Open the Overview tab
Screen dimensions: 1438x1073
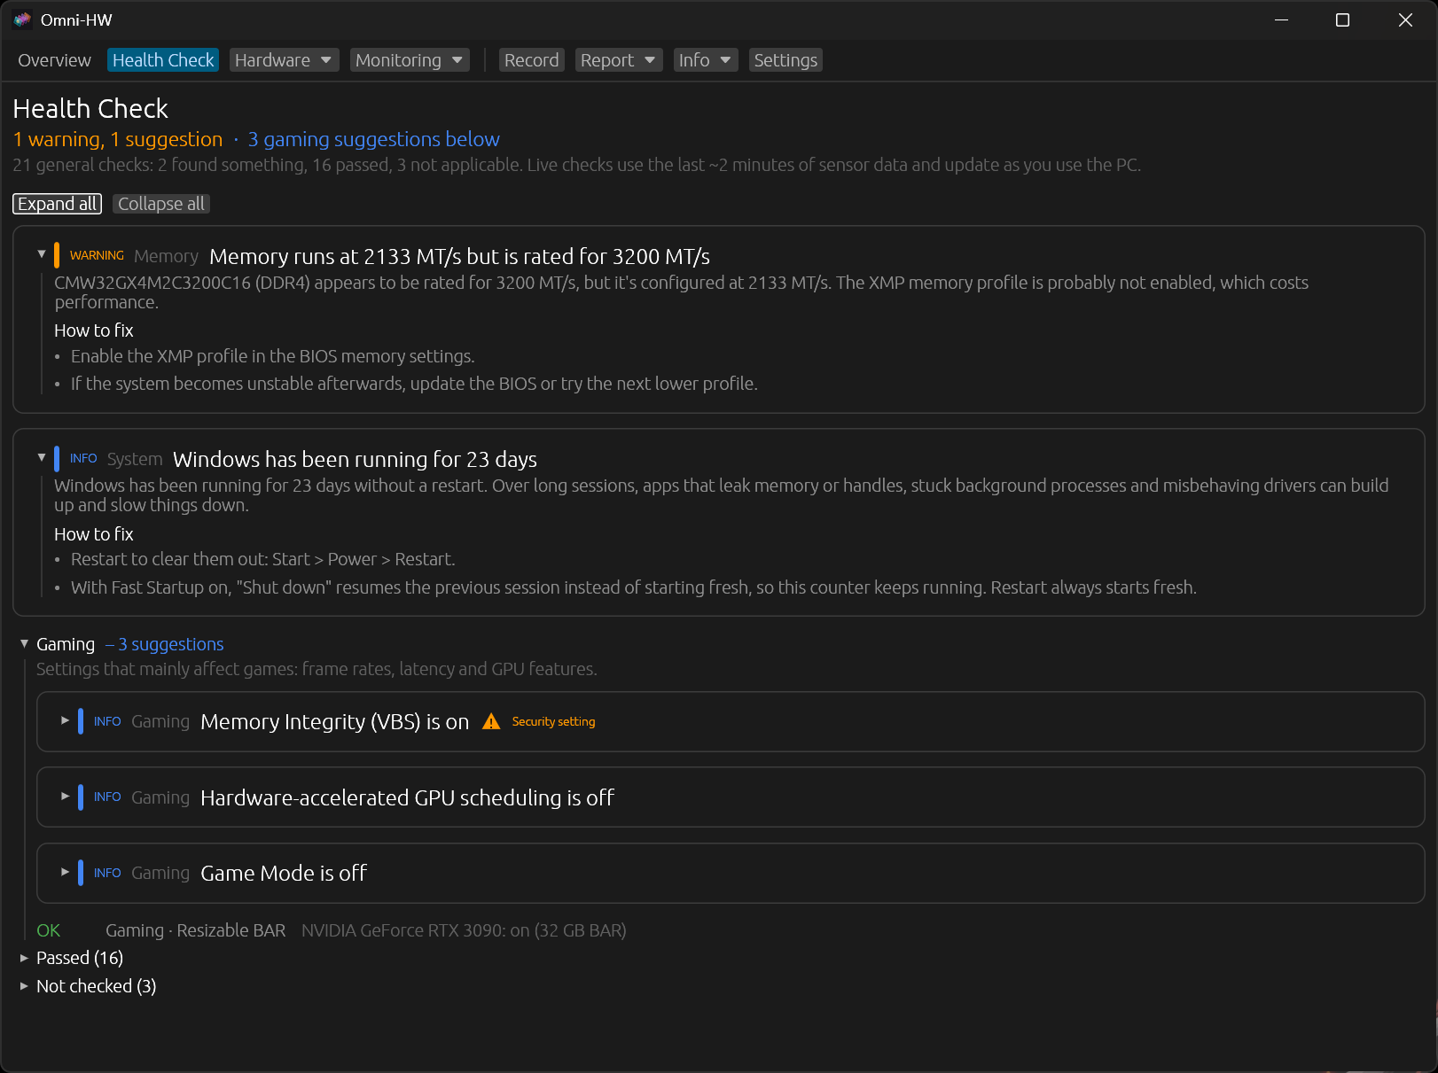coord(54,60)
